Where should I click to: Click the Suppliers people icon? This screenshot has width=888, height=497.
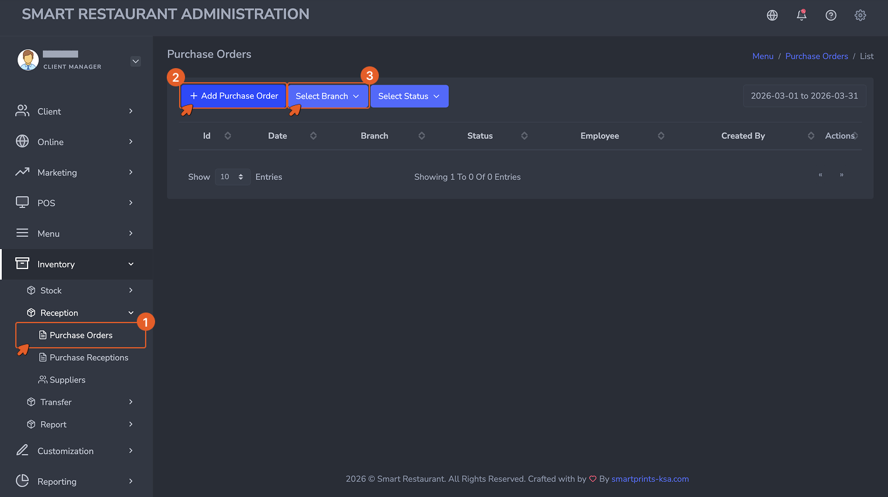[x=43, y=380]
